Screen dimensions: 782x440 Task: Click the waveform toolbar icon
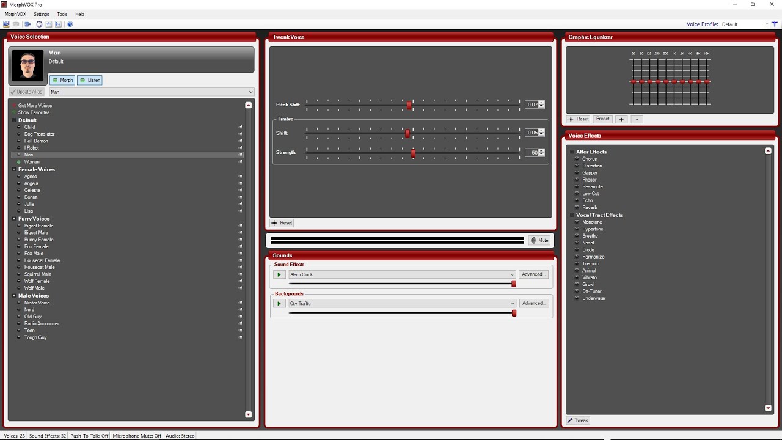49,24
